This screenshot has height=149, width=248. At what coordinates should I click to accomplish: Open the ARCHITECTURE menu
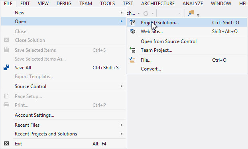[x=158, y=3]
